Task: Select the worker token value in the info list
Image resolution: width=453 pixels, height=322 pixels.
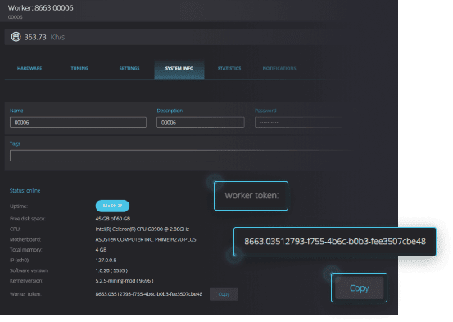Action: [x=149, y=294]
